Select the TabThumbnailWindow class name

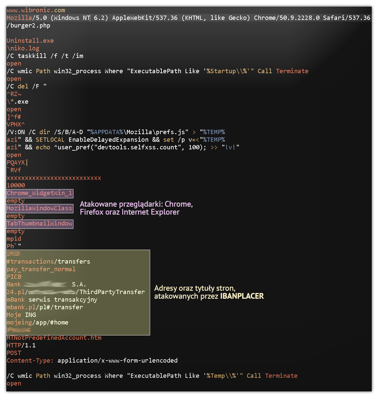point(39,224)
